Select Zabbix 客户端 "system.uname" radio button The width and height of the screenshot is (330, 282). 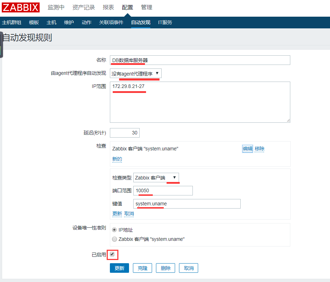click(x=114, y=239)
